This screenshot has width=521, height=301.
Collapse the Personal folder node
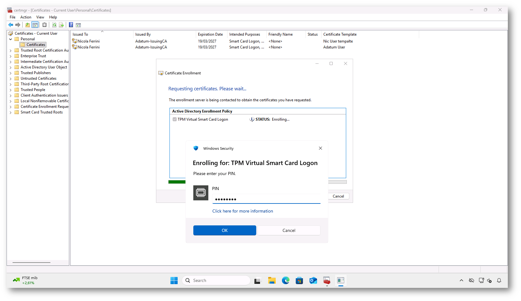(x=11, y=39)
